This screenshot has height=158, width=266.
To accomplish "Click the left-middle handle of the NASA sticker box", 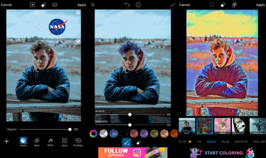I will pyautogui.click(x=40, y=27).
